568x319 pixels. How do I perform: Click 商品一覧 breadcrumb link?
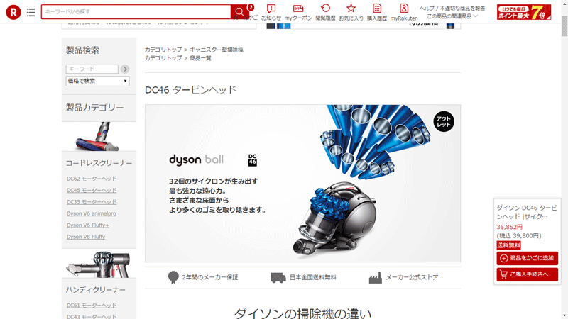coord(200,58)
